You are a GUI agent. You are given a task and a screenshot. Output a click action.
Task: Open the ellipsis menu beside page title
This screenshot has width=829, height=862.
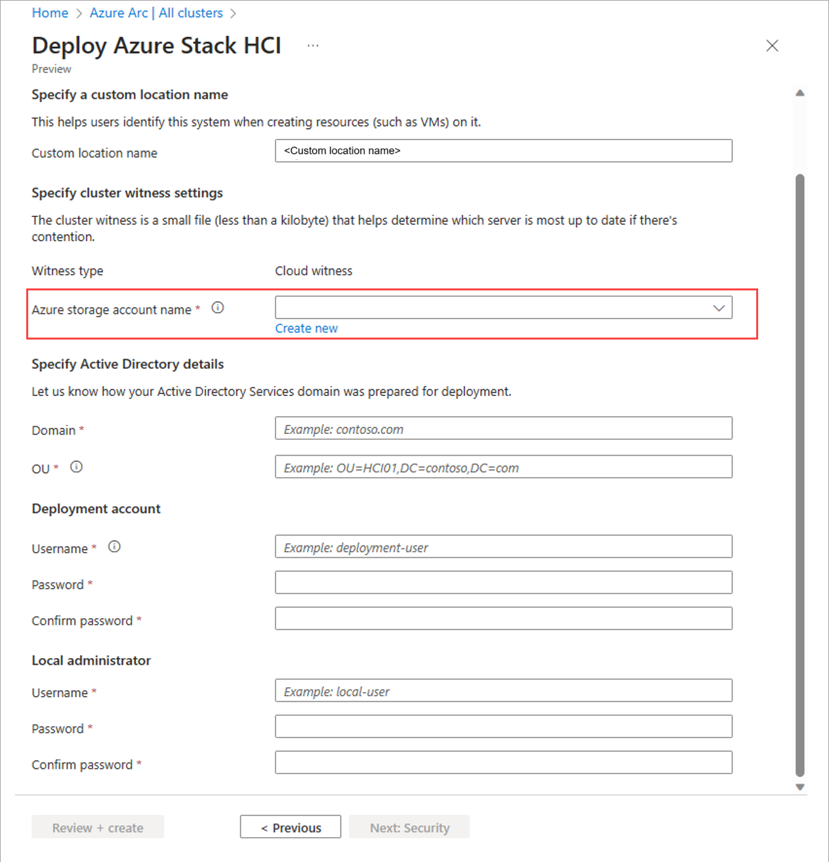coord(313,45)
